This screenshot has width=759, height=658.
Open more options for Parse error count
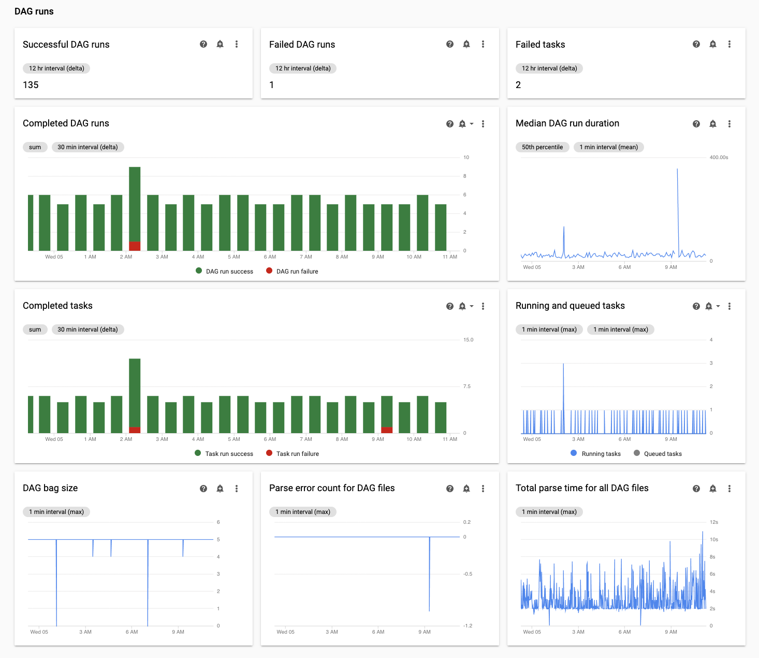point(483,489)
